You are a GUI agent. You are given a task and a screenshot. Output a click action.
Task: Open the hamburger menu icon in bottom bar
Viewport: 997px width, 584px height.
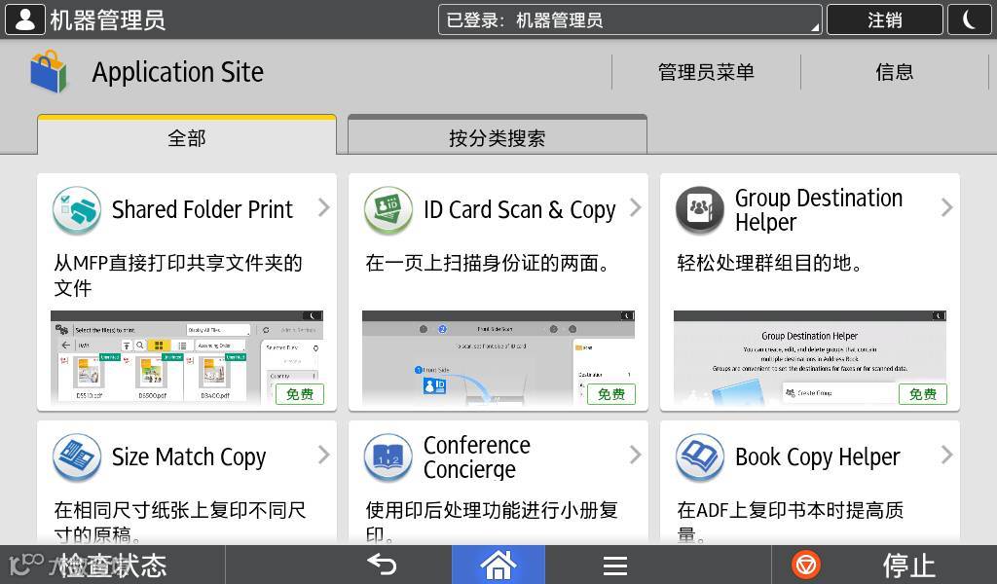point(615,565)
